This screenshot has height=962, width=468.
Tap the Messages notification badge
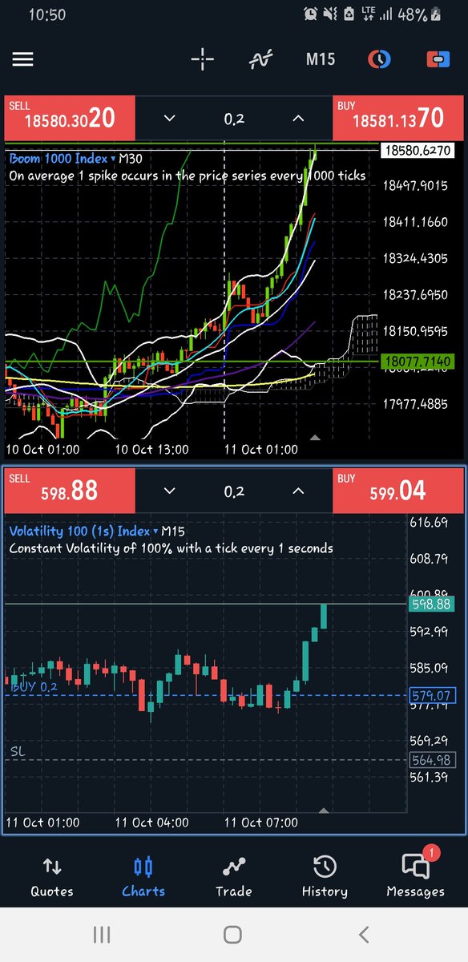pos(430,853)
